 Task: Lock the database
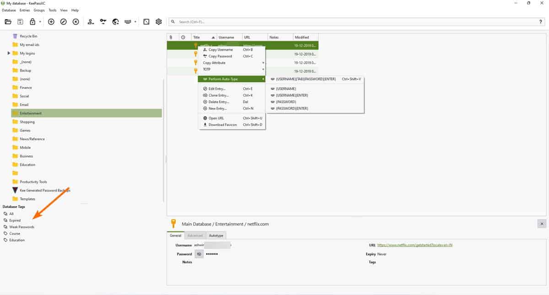[32, 21]
